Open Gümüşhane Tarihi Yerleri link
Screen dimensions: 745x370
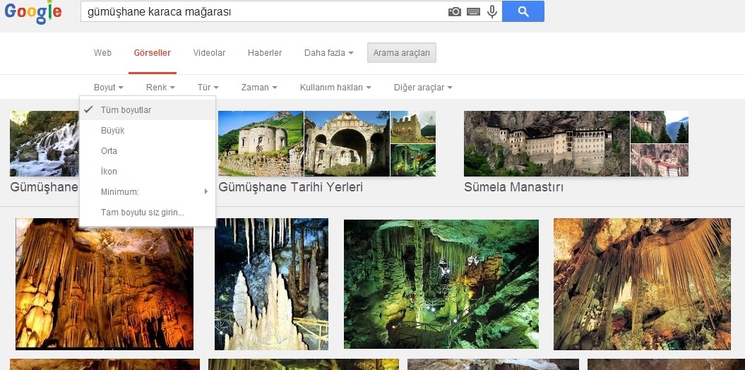(291, 187)
